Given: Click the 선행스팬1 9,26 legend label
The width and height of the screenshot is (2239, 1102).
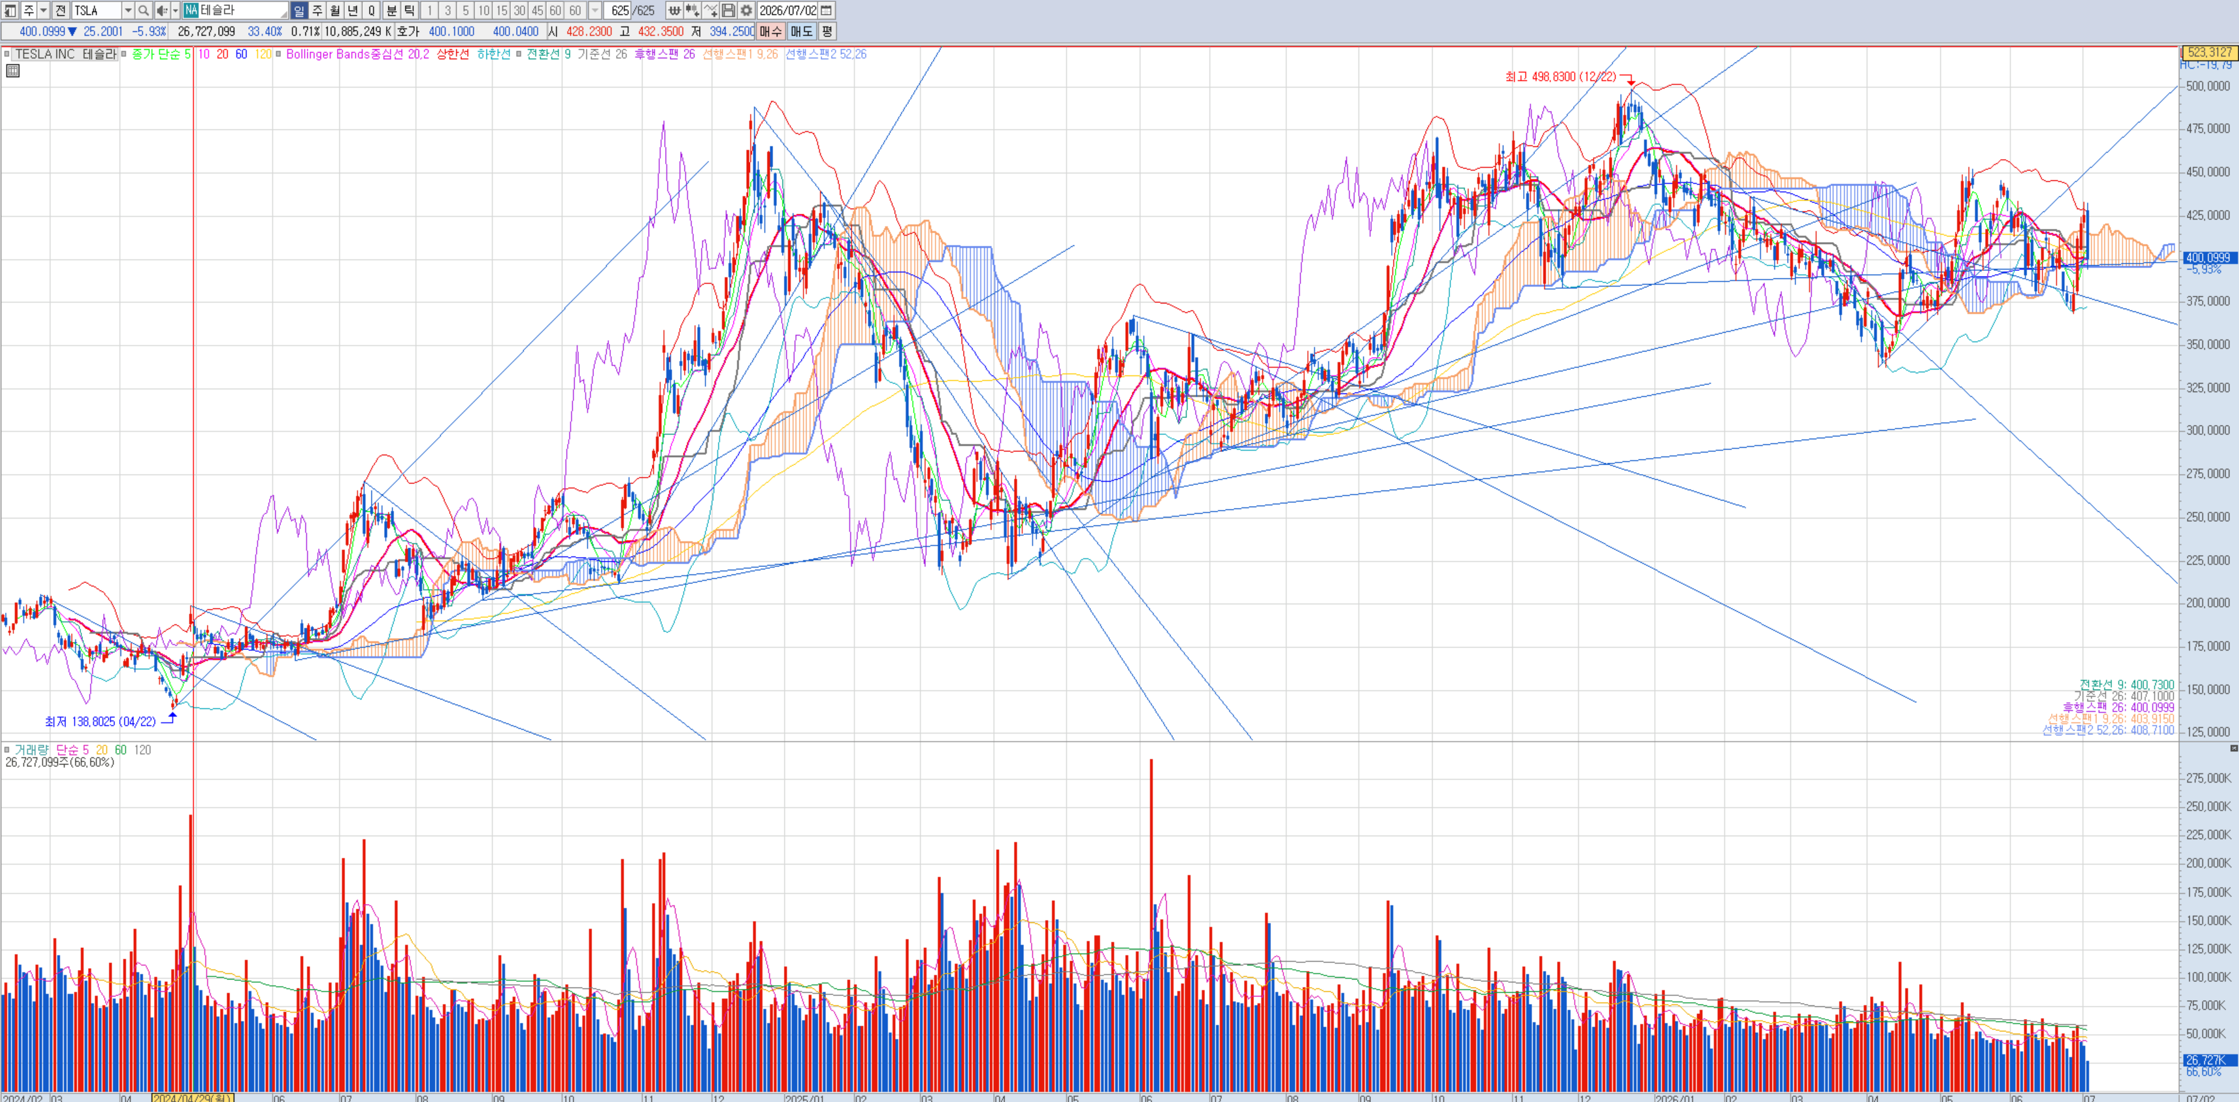Looking at the screenshot, I should pos(740,54).
